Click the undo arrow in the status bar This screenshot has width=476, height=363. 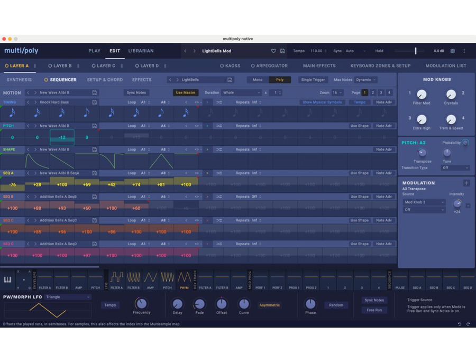tap(460, 324)
